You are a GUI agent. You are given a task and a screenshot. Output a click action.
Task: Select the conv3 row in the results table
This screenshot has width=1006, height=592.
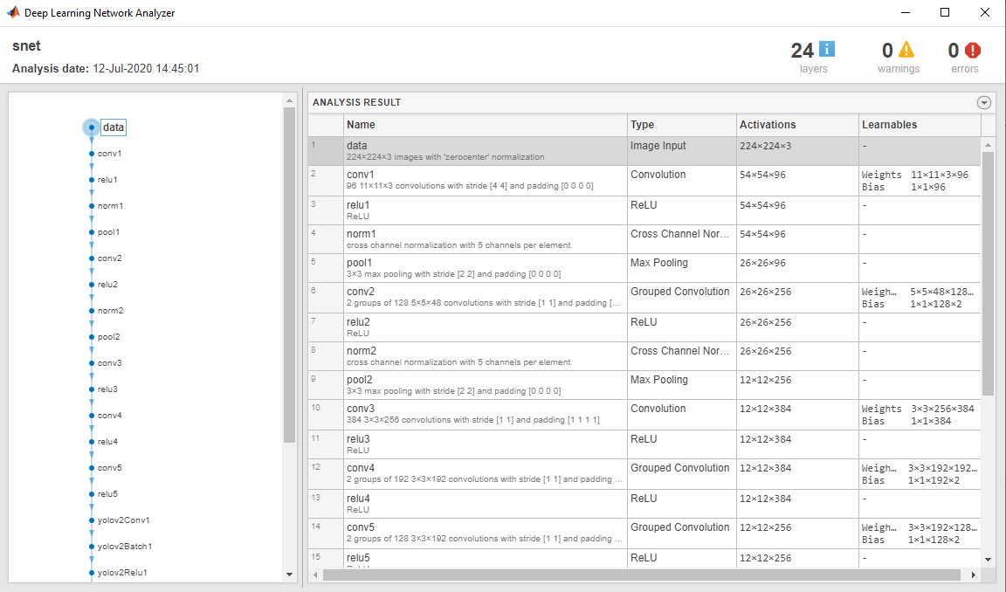[644, 415]
